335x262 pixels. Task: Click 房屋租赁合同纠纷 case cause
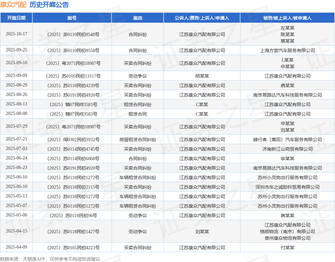click(138, 140)
